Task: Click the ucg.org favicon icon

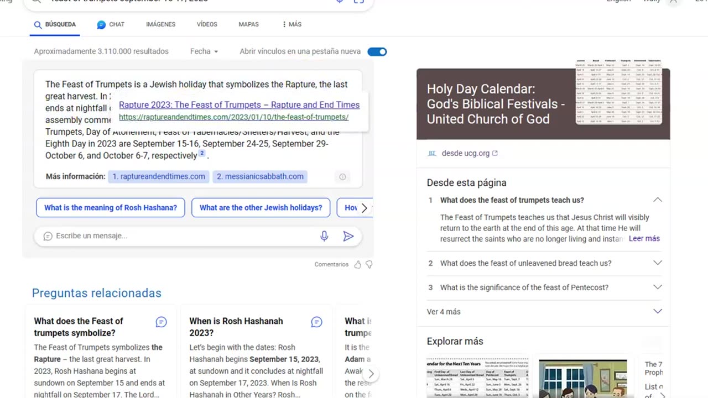Action: (x=432, y=153)
